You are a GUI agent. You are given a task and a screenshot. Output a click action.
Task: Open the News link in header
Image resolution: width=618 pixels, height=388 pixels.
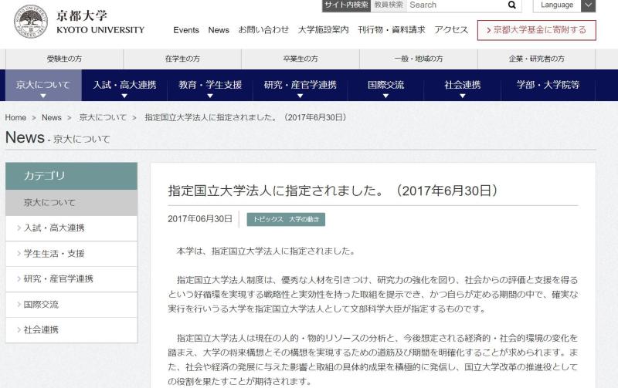click(219, 30)
